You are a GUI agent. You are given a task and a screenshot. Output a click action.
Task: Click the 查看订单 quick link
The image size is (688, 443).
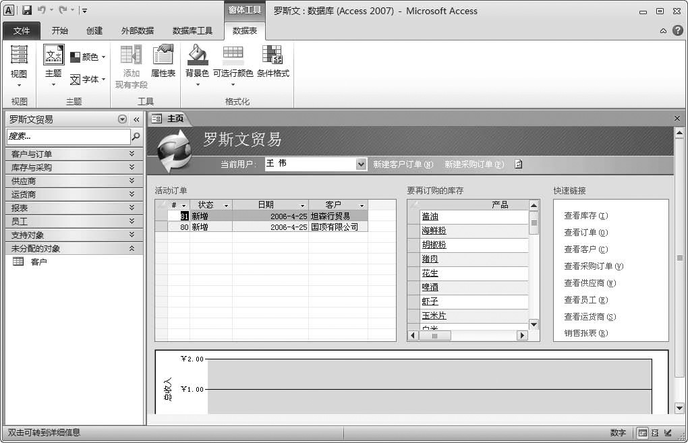click(x=585, y=233)
